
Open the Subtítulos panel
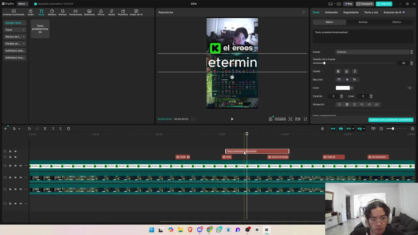(89, 12)
